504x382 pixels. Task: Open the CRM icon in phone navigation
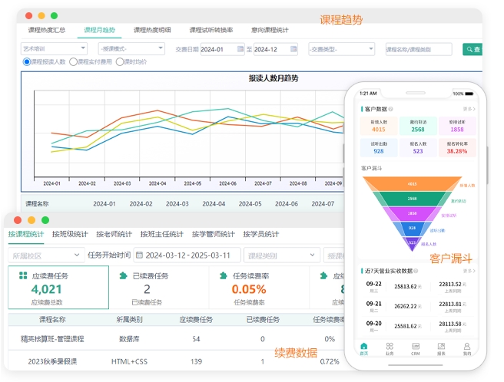coord(416,347)
